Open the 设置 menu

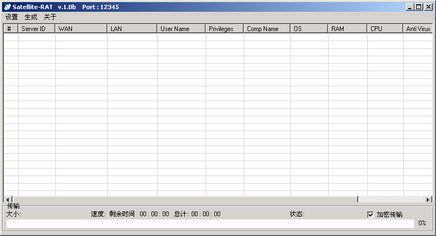click(x=11, y=17)
